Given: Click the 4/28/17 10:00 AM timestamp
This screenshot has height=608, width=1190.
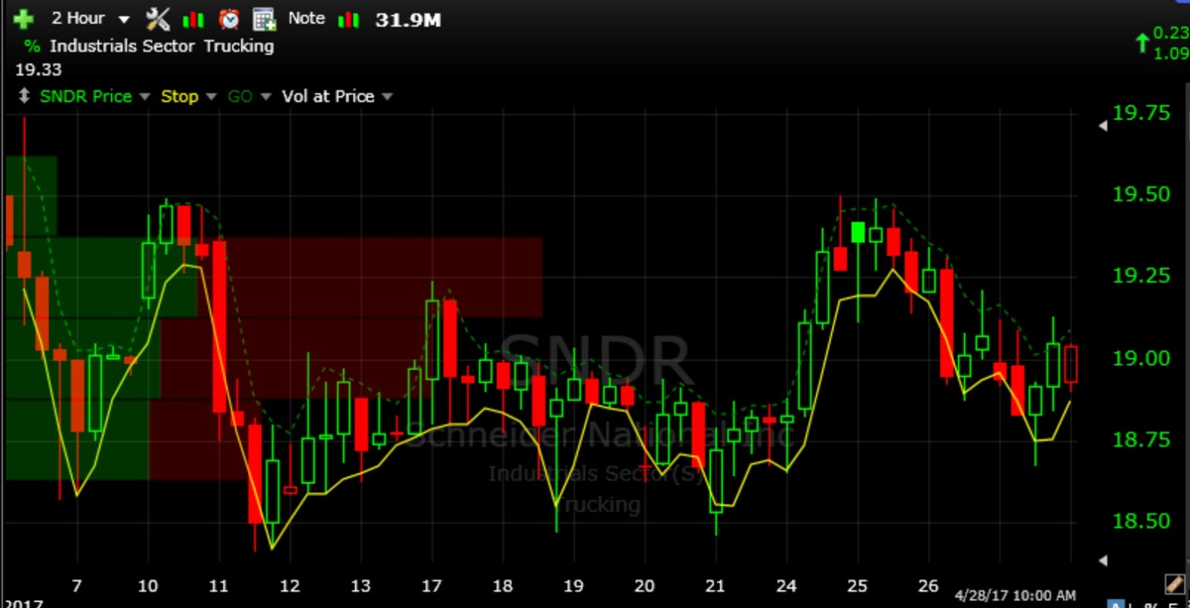Looking at the screenshot, I should coord(1015,595).
